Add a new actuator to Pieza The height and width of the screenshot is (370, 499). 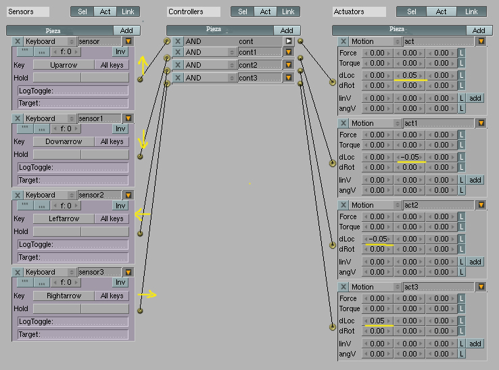(x=479, y=30)
